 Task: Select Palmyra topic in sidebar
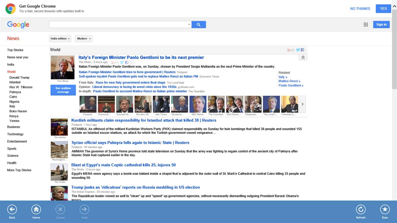(15, 92)
